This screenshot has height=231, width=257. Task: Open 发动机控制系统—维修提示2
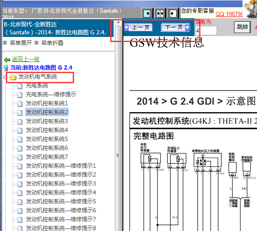(x=61, y=175)
